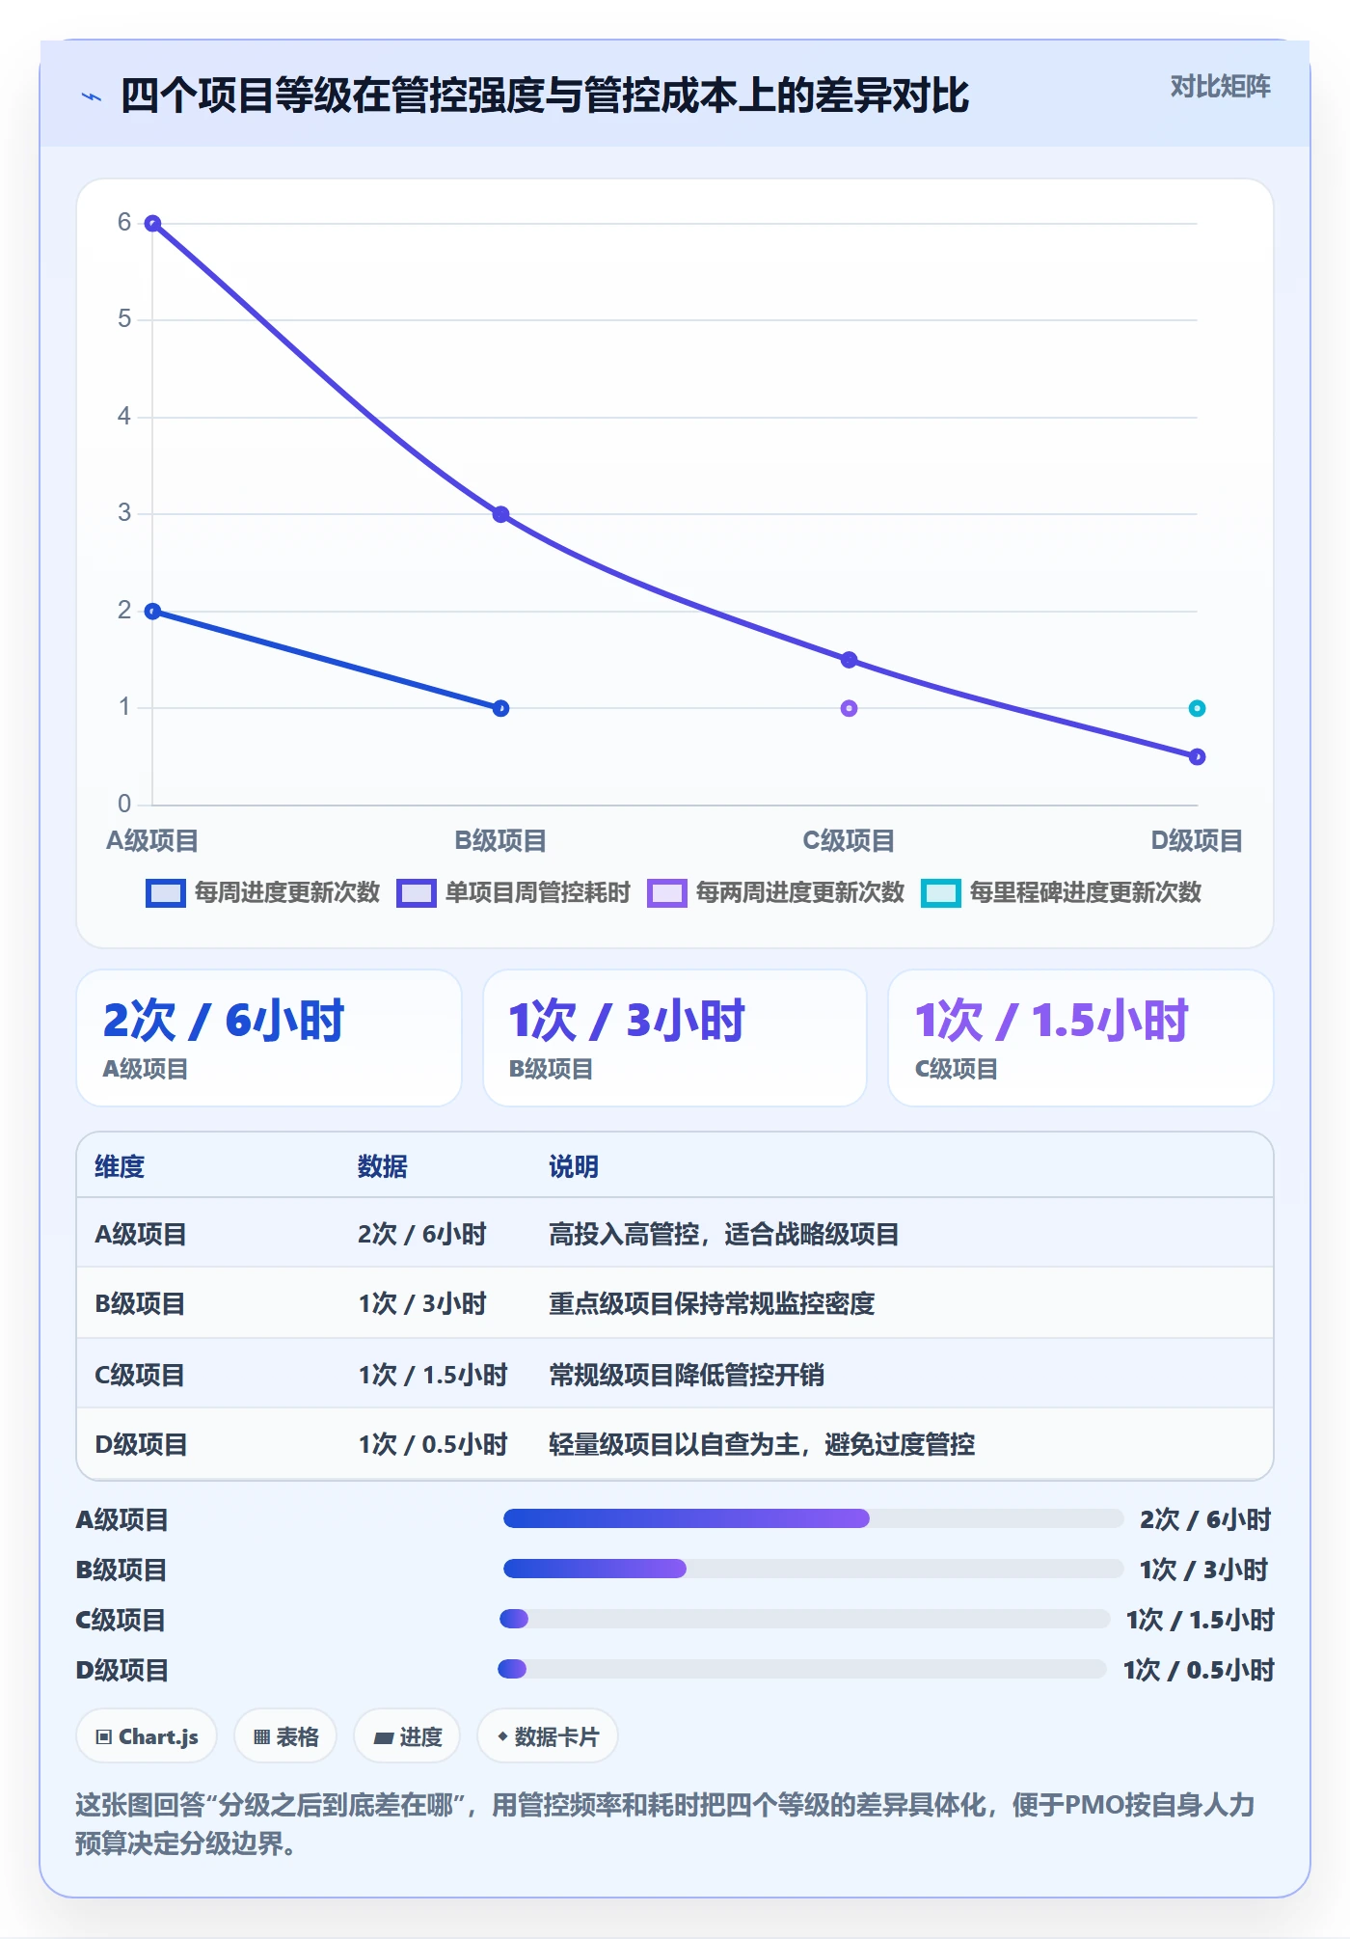Select the table cell 轻量级项目以自查为主，避免过度管控
1350x1939 pixels.
[x=762, y=1444]
